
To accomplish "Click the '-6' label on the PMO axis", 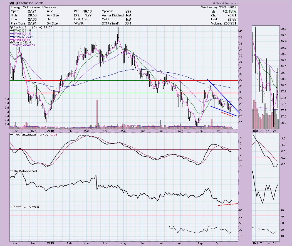I will tap(241, 166).
